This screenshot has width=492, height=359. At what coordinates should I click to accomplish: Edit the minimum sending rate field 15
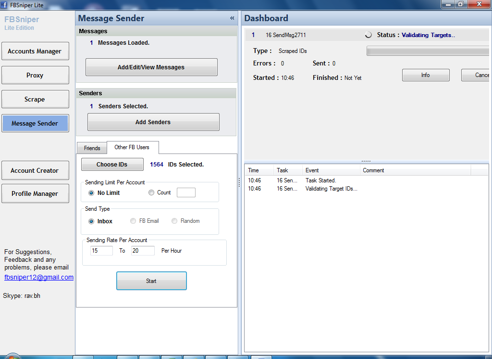tap(101, 251)
